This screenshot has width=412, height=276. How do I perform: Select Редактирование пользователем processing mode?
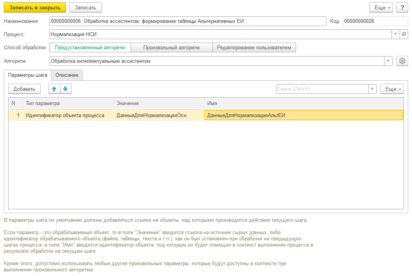254,47
